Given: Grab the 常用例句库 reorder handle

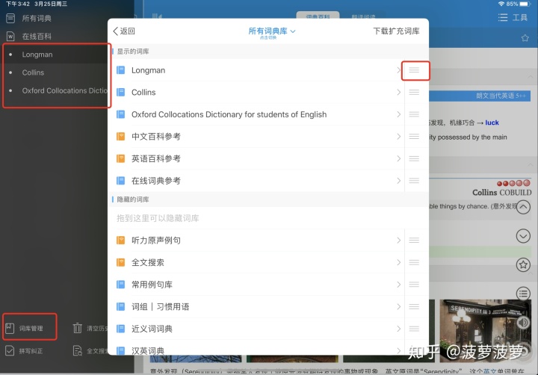Looking at the screenshot, I should click(x=414, y=285).
